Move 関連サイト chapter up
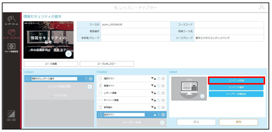The image size is (272, 132). (x=155, y=86)
